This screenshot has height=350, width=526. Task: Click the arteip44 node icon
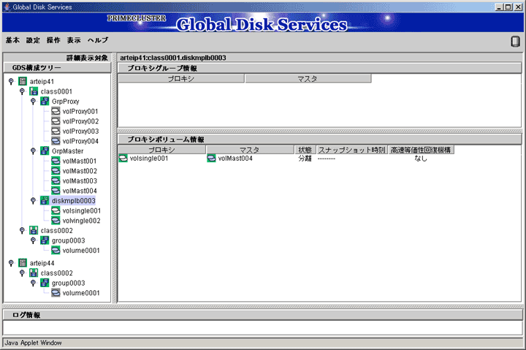23,263
